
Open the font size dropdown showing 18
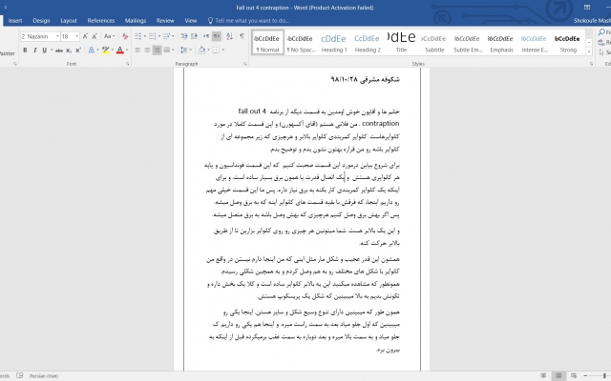[76, 36]
